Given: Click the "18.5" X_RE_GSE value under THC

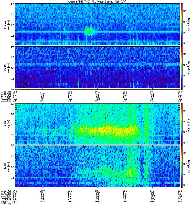Looking at the screenshot, I should (x=70, y=190).
